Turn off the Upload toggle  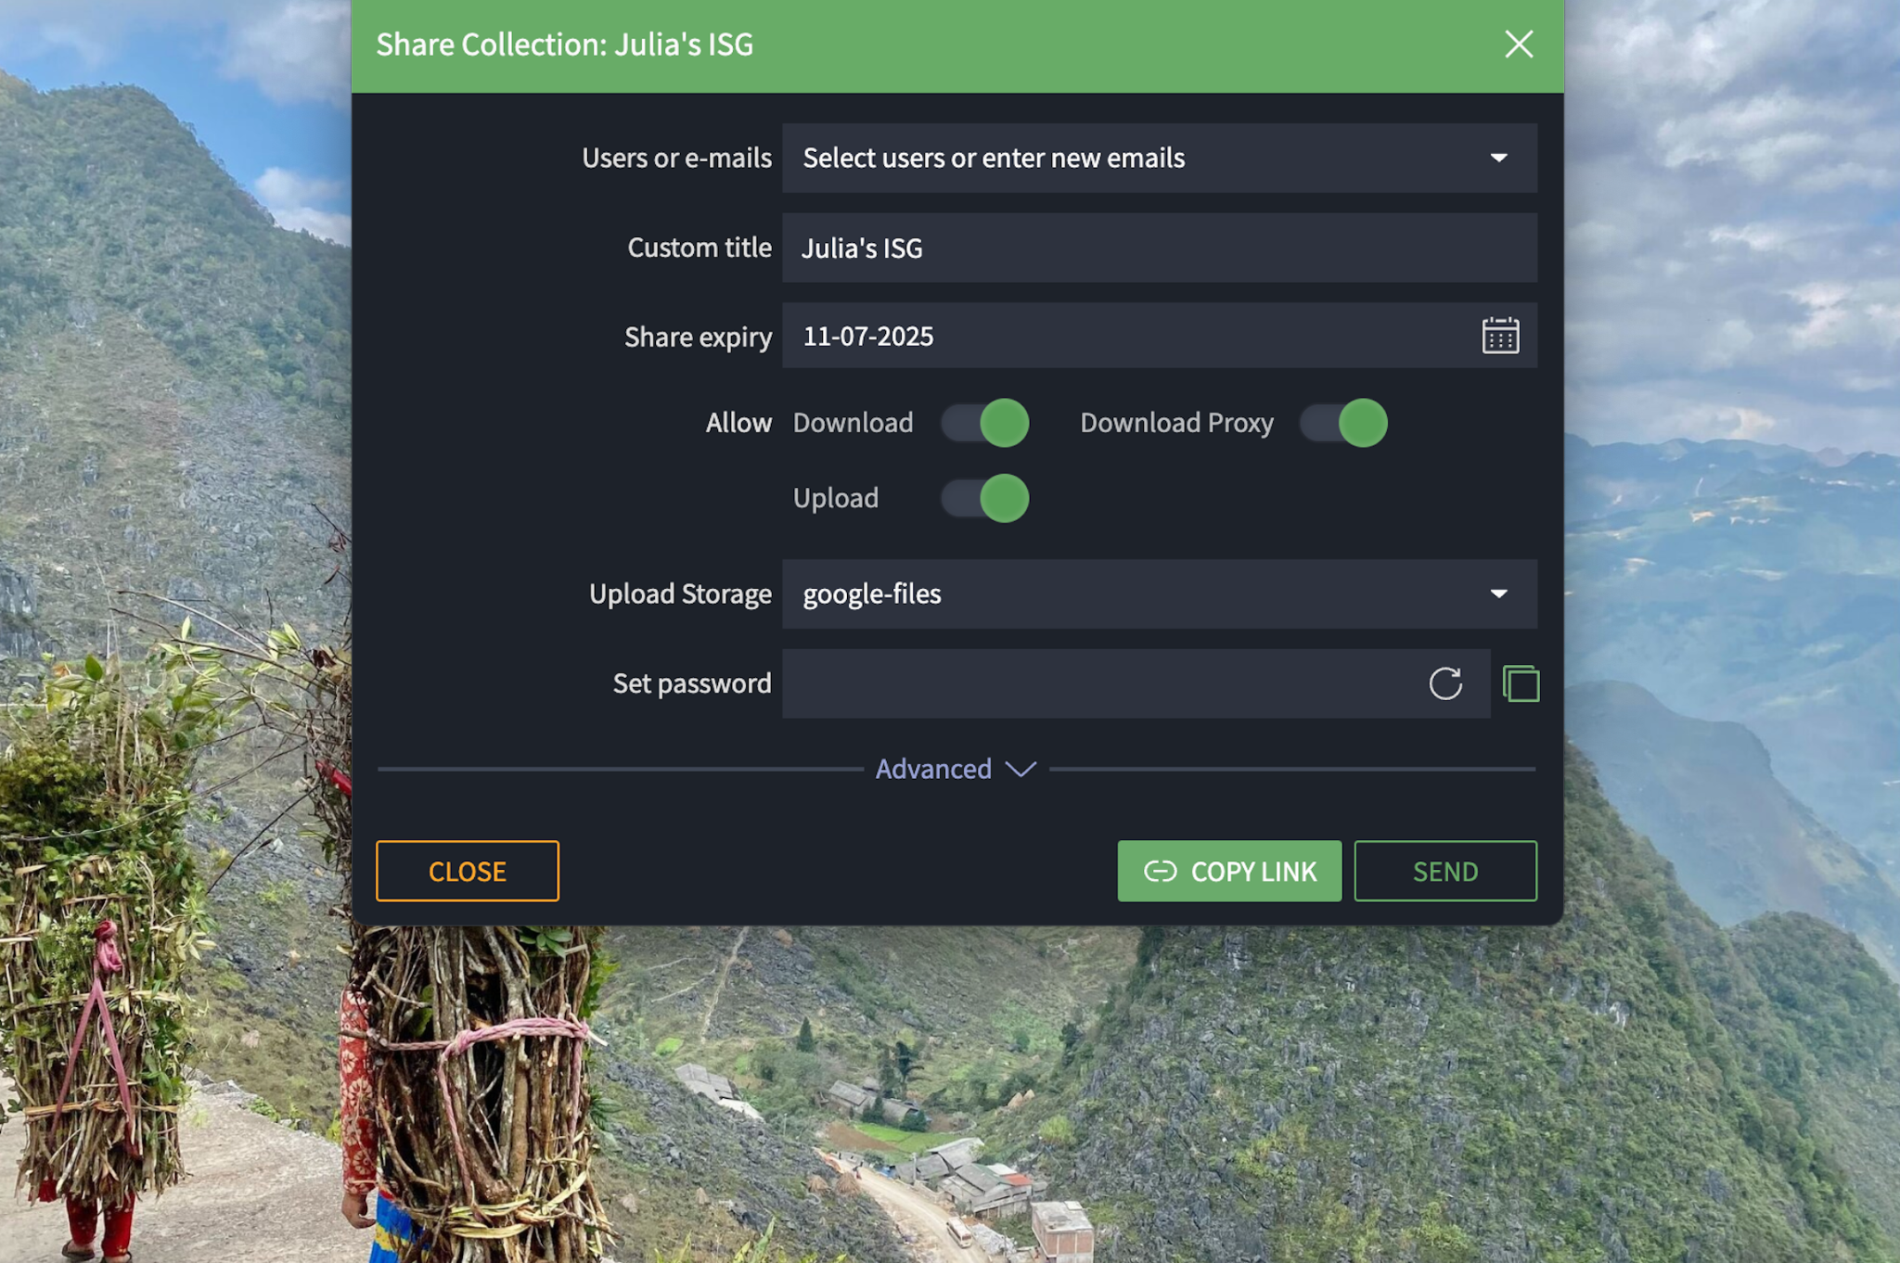click(x=985, y=499)
